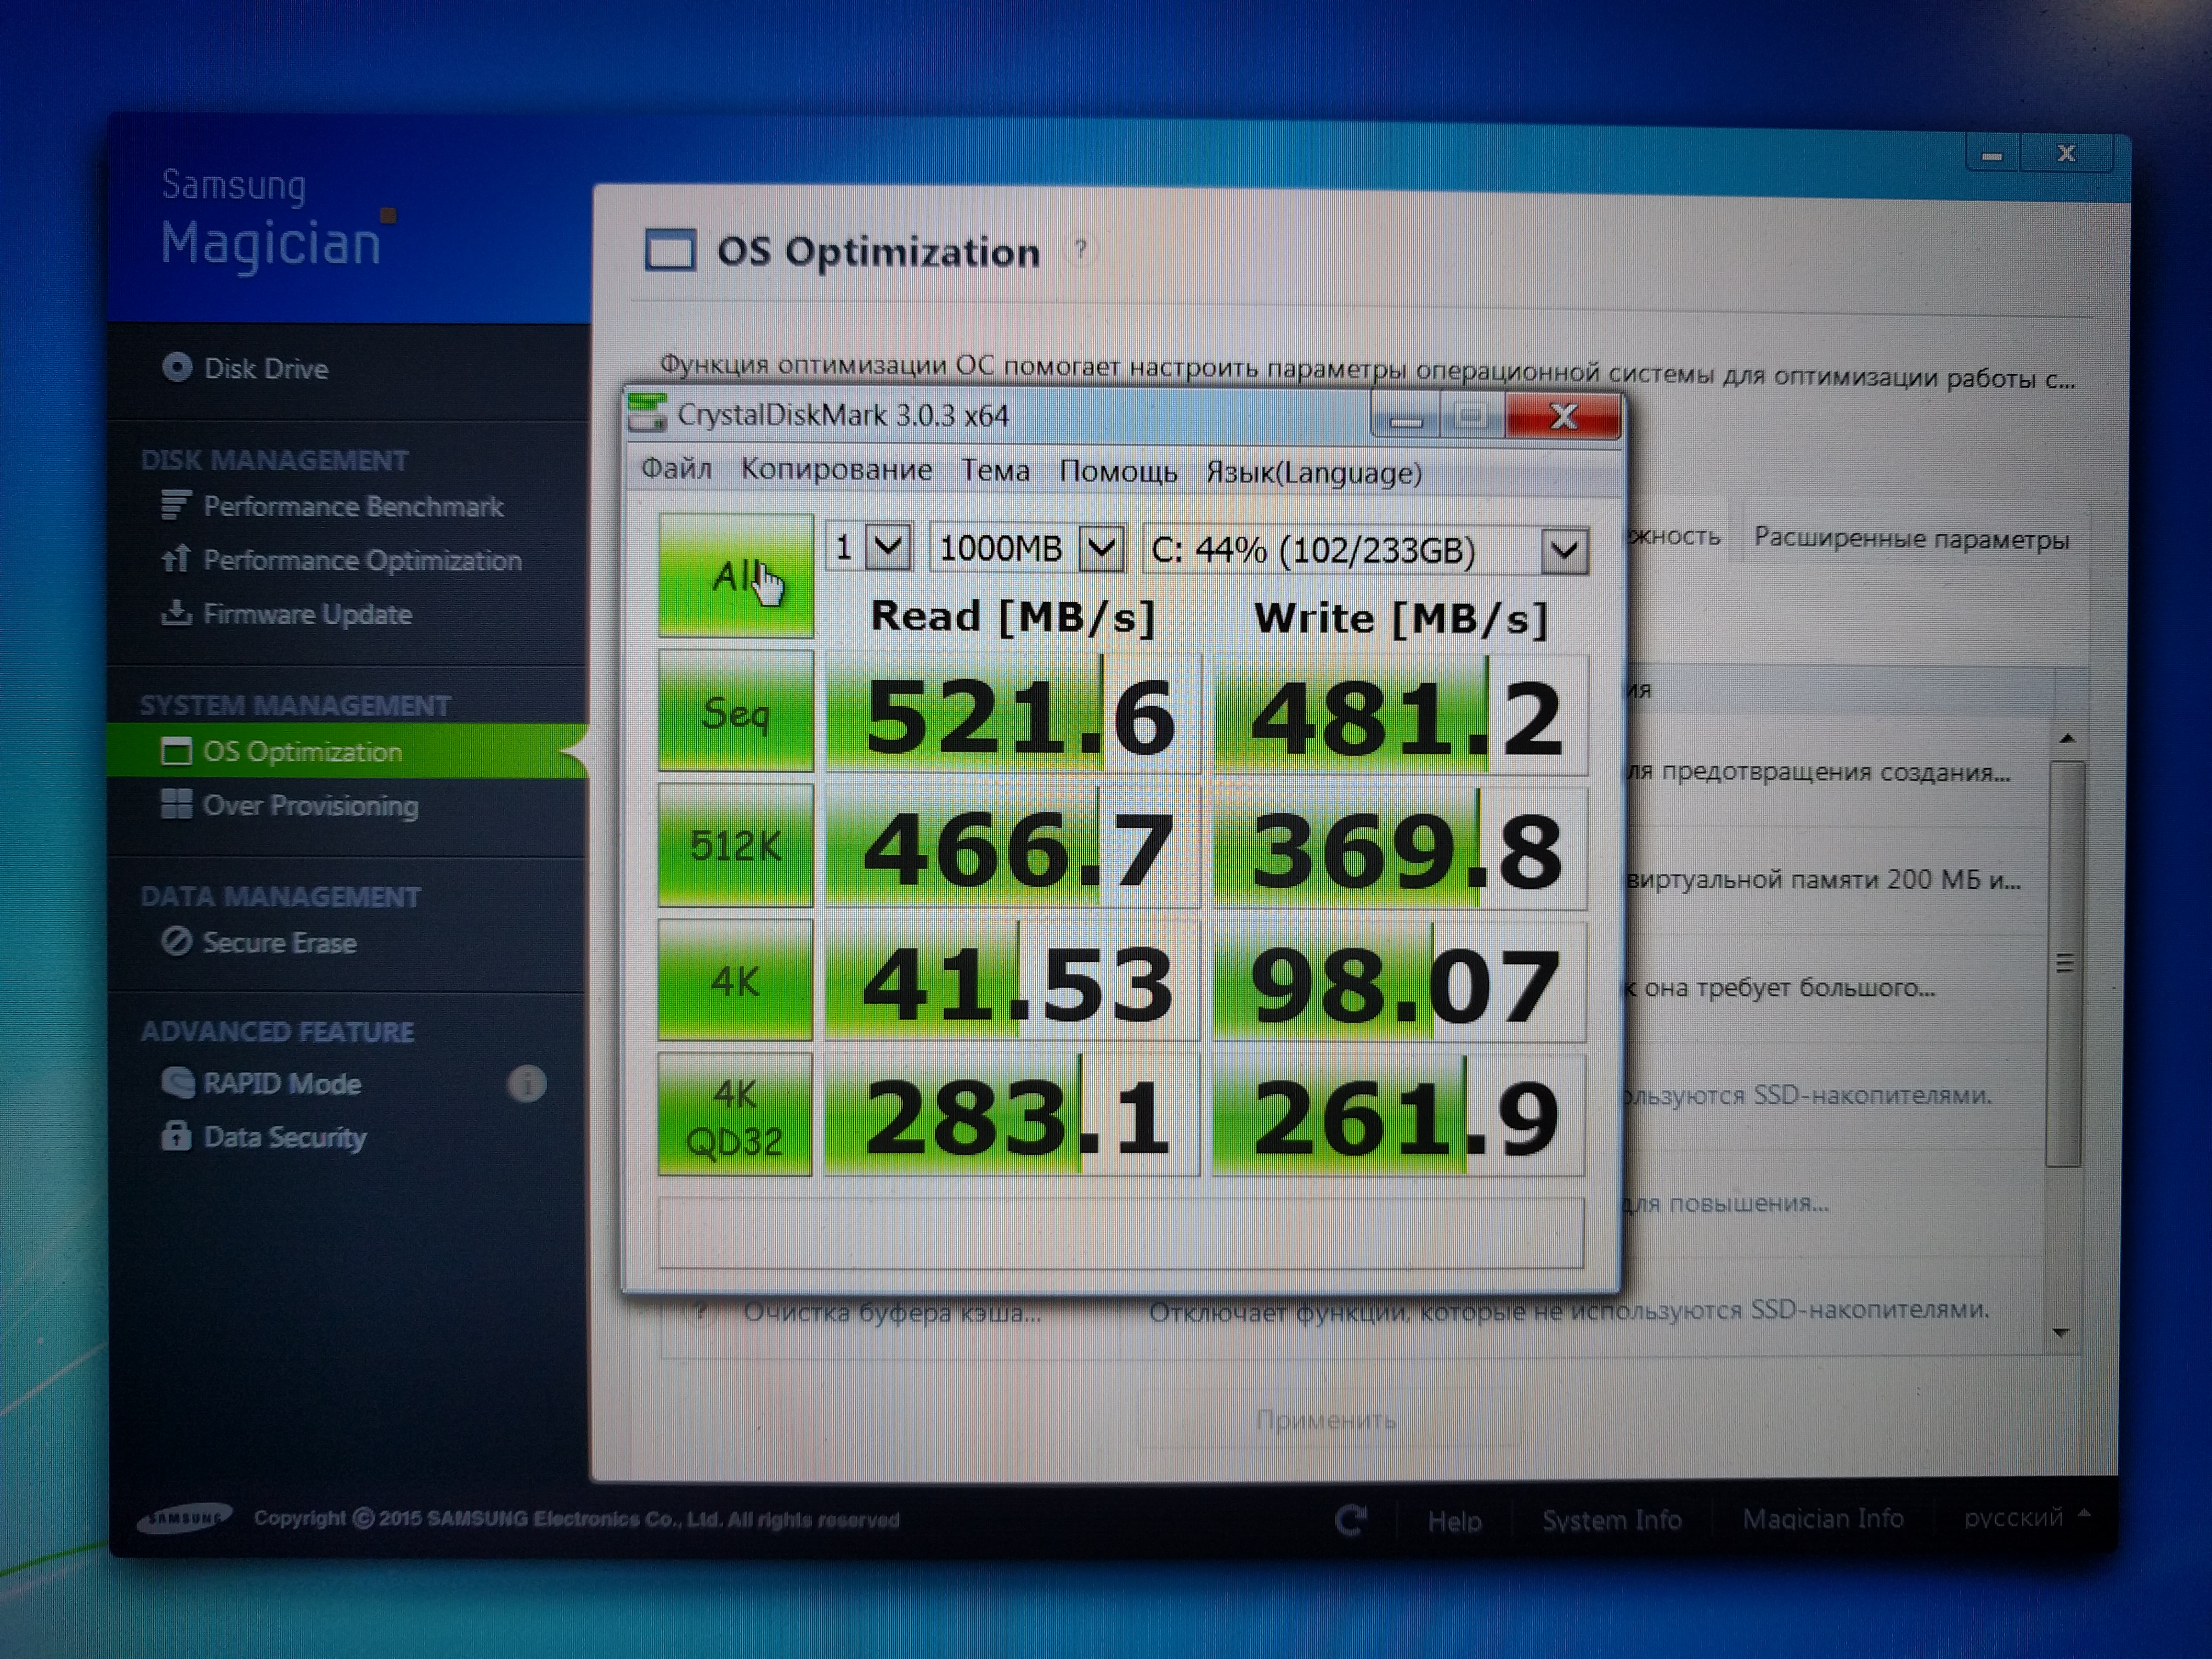Switch to Расширенные параметры tab
2212x1659 pixels.
[1911, 539]
